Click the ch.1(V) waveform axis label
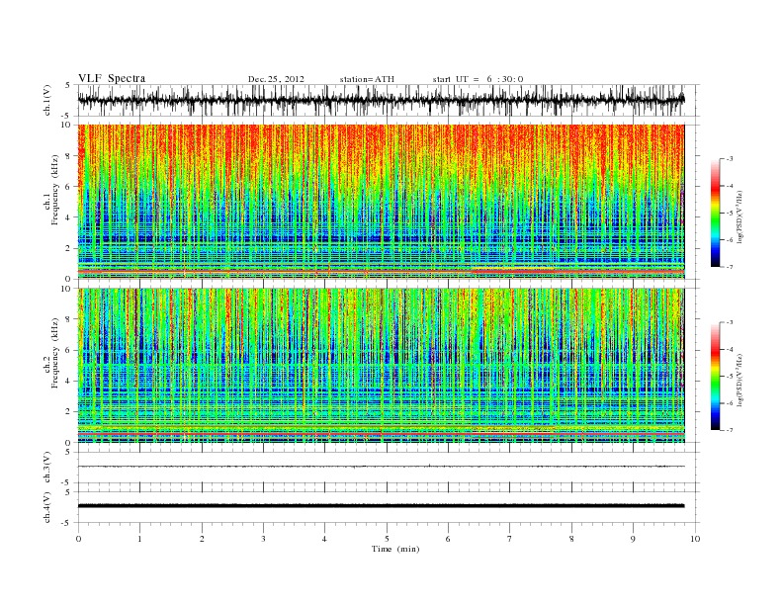The height and width of the screenshot is (605, 783). click(47, 100)
